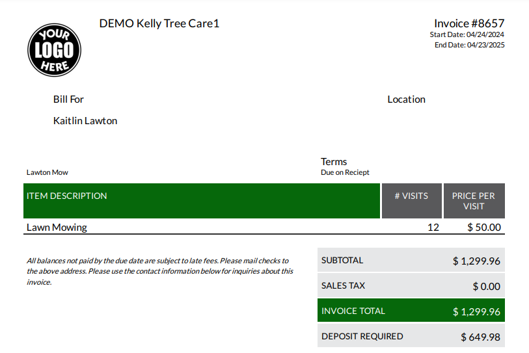529x353 pixels.
Task: Click the PRICE PER VISIT column header
Action: click(x=474, y=201)
